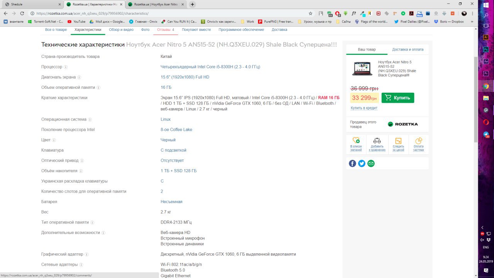Launch Adobe Premiere Pro from the taskbar

click(486, 73)
